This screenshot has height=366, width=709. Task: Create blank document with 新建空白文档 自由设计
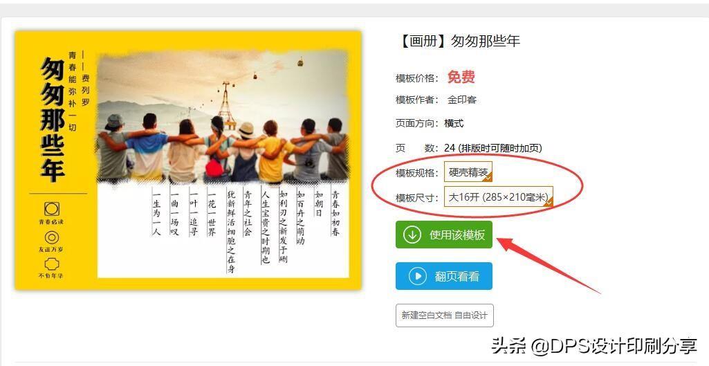[444, 315]
